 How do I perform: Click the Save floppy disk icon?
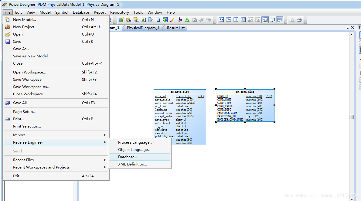[8, 42]
